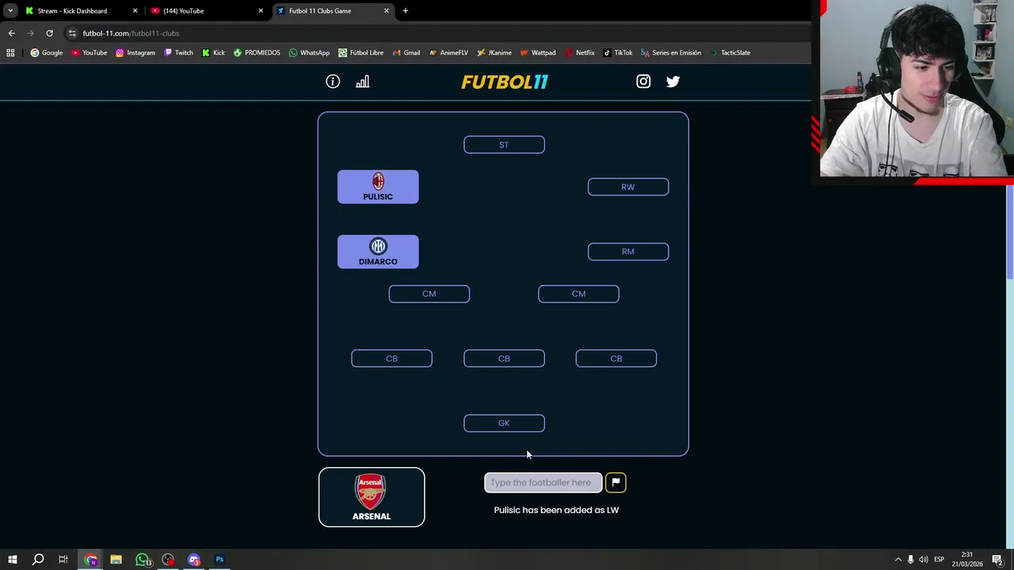The image size is (1014, 570).
Task: Open the statistics bar chart icon
Action: [x=363, y=82]
